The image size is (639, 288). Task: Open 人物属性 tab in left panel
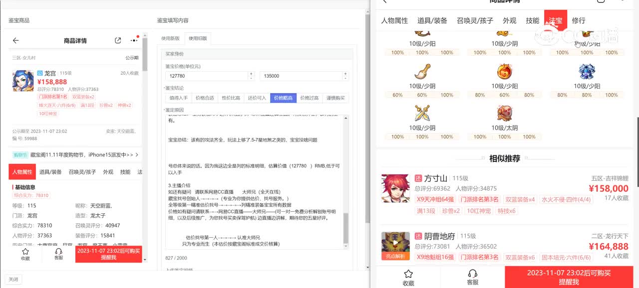[x=22, y=172]
